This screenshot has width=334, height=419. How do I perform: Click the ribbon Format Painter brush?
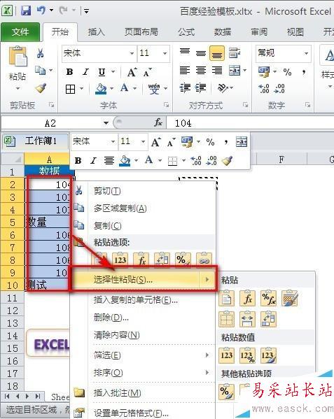tap(41, 88)
